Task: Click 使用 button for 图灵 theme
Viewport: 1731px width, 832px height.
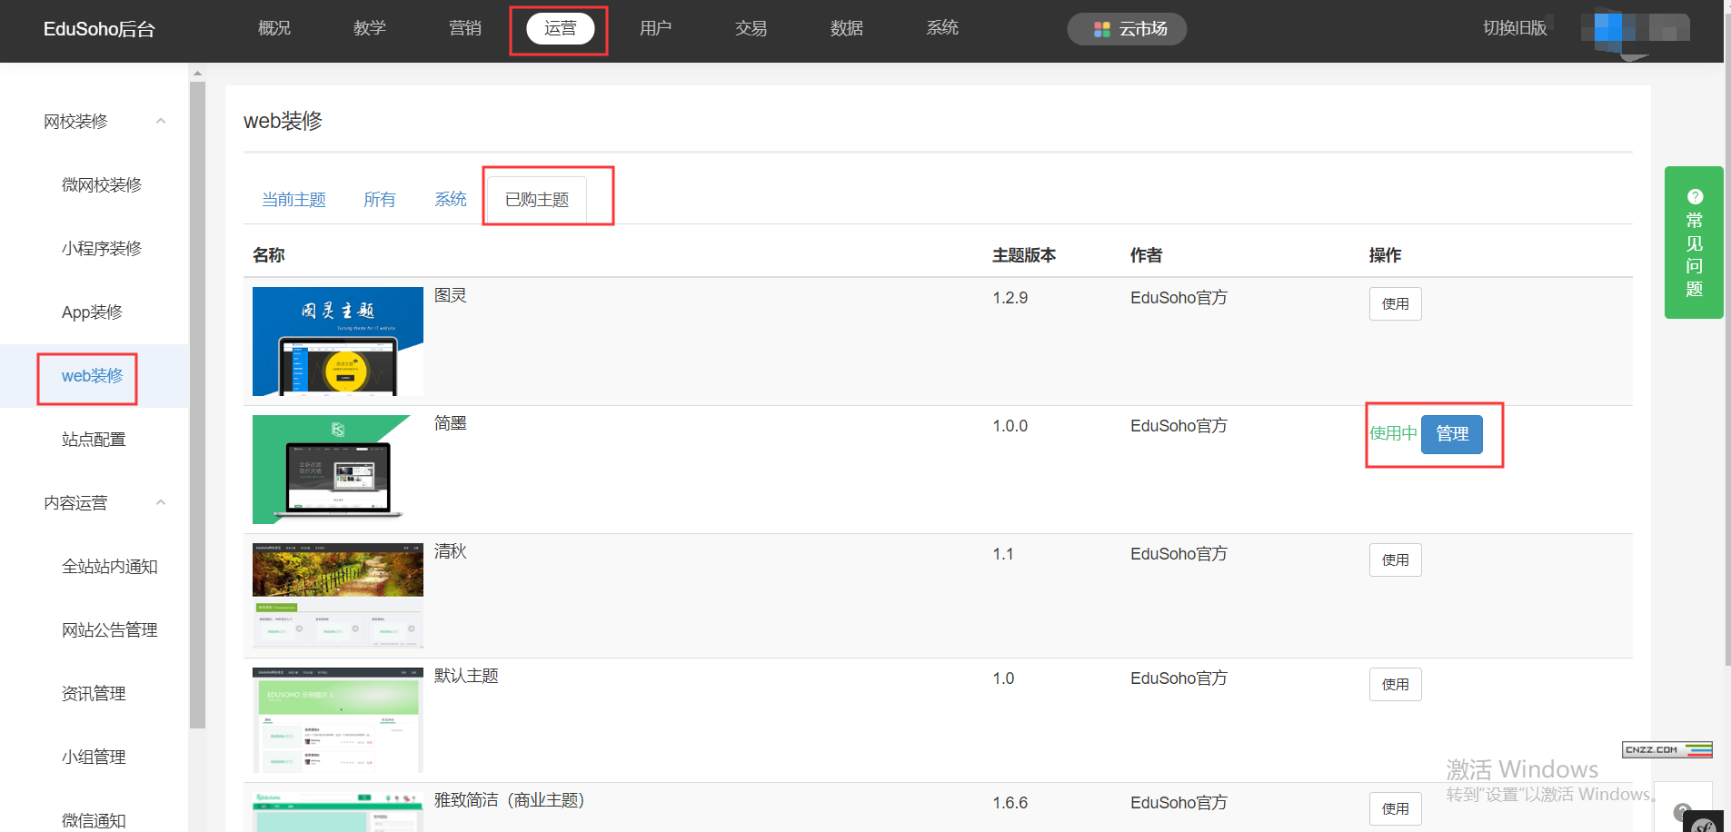Action: tap(1395, 304)
